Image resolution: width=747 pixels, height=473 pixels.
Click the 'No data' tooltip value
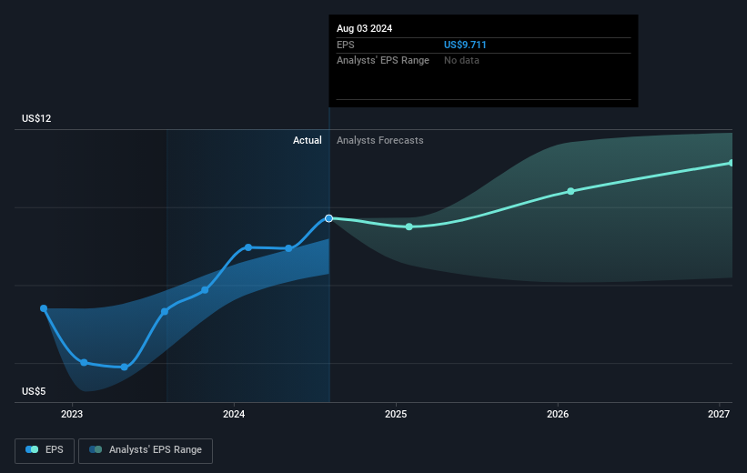click(x=461, y=61)
